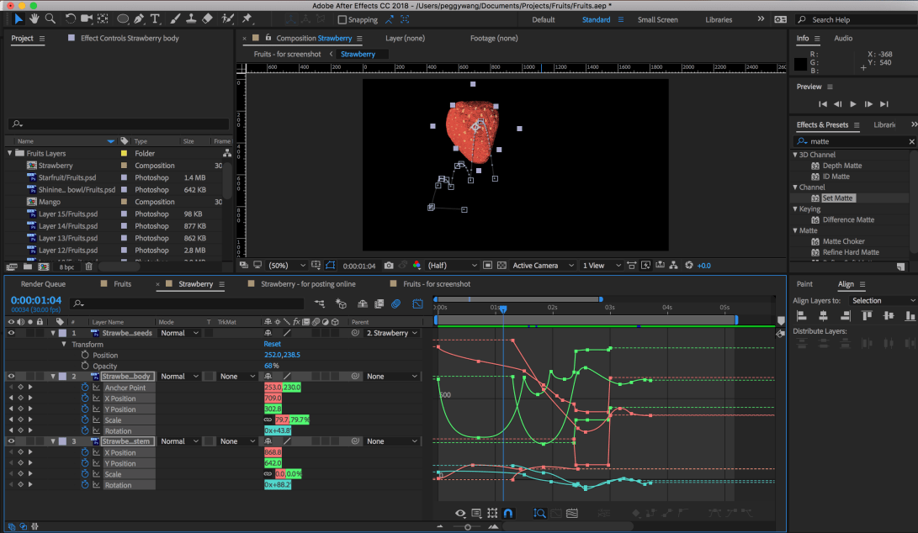Viewport: 918px width, 533px height.
Task: Pick the Puppet Pin tool
Action: tap(247, 18)
